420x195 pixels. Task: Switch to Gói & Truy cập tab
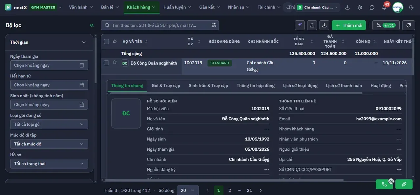166,86
